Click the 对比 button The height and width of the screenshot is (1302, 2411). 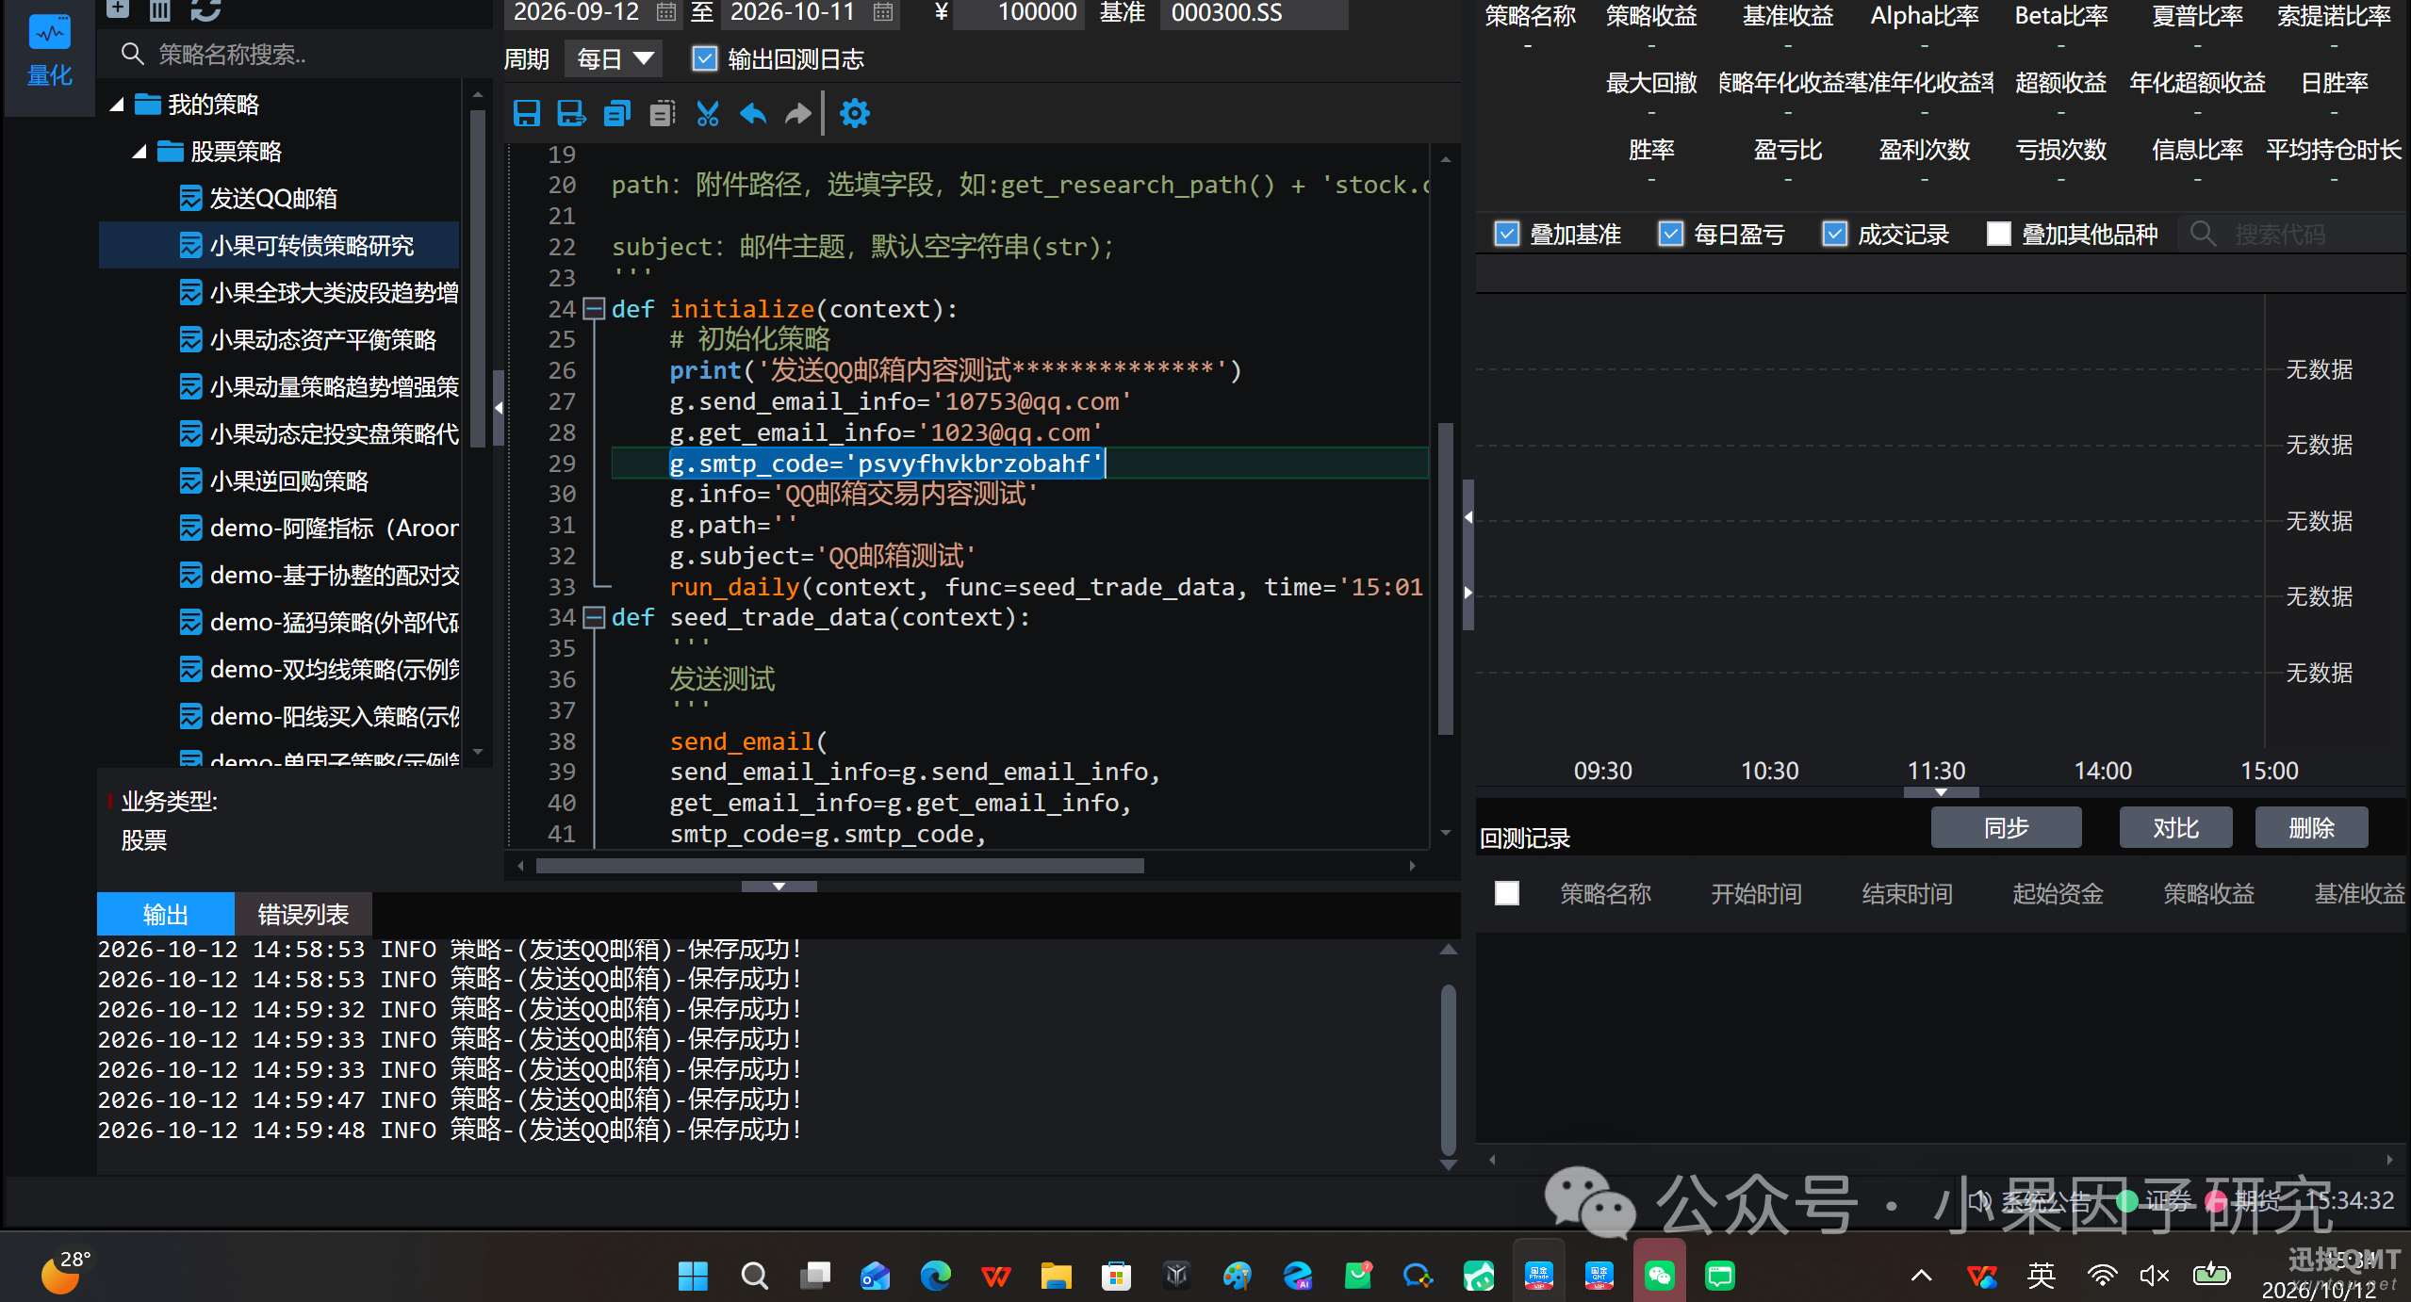point(2175,827)
